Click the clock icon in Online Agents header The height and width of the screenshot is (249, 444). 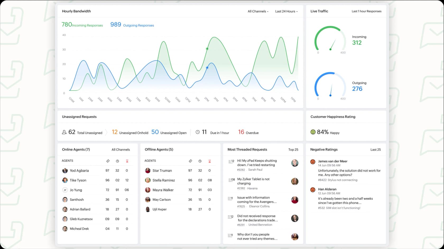[117, 161]
